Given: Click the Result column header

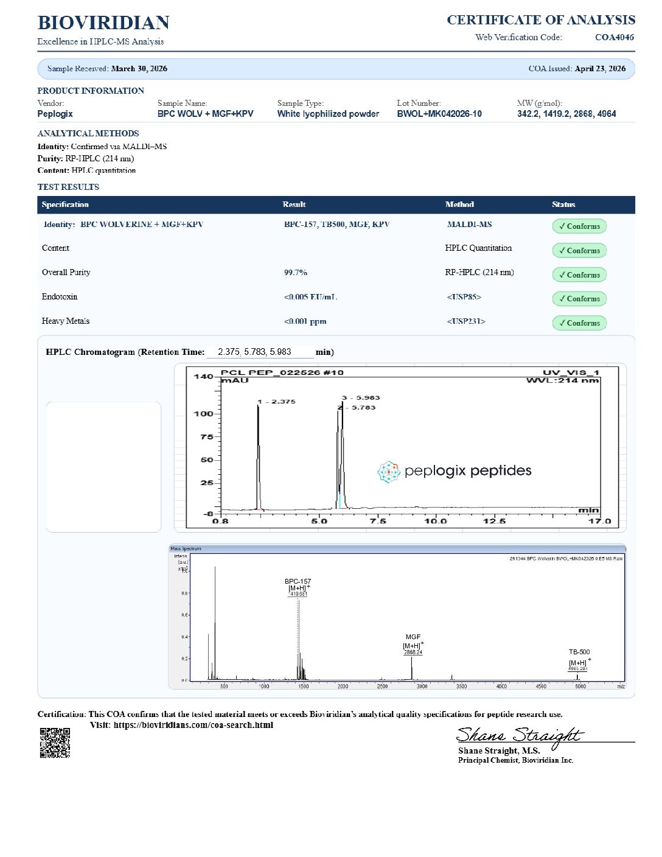Looking at the screenshot, I should coord(294,205).
